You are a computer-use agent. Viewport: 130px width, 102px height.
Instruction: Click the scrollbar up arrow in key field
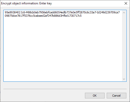124,13
